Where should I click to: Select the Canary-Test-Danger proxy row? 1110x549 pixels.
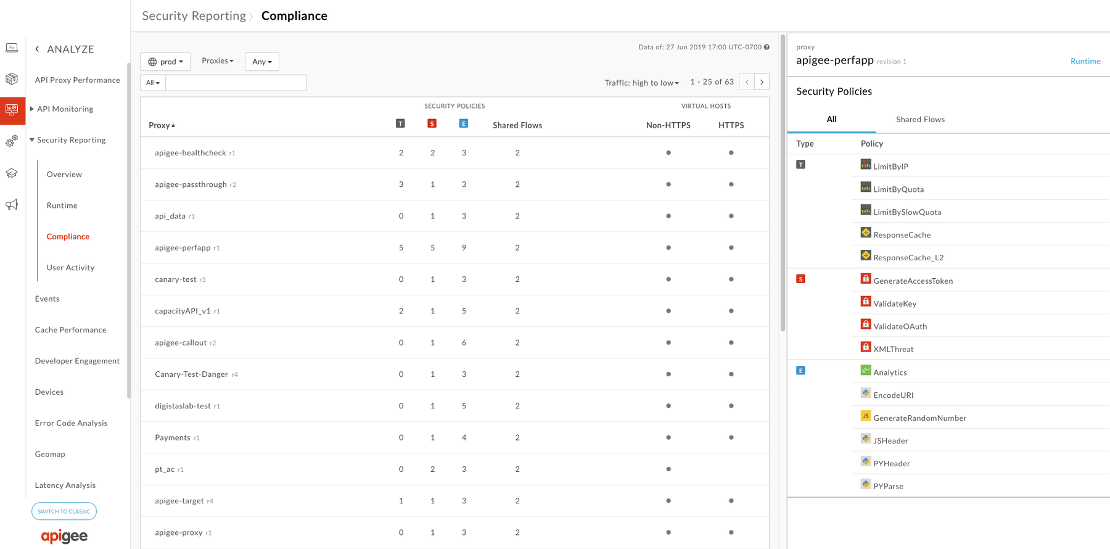[x=454, y=374]
